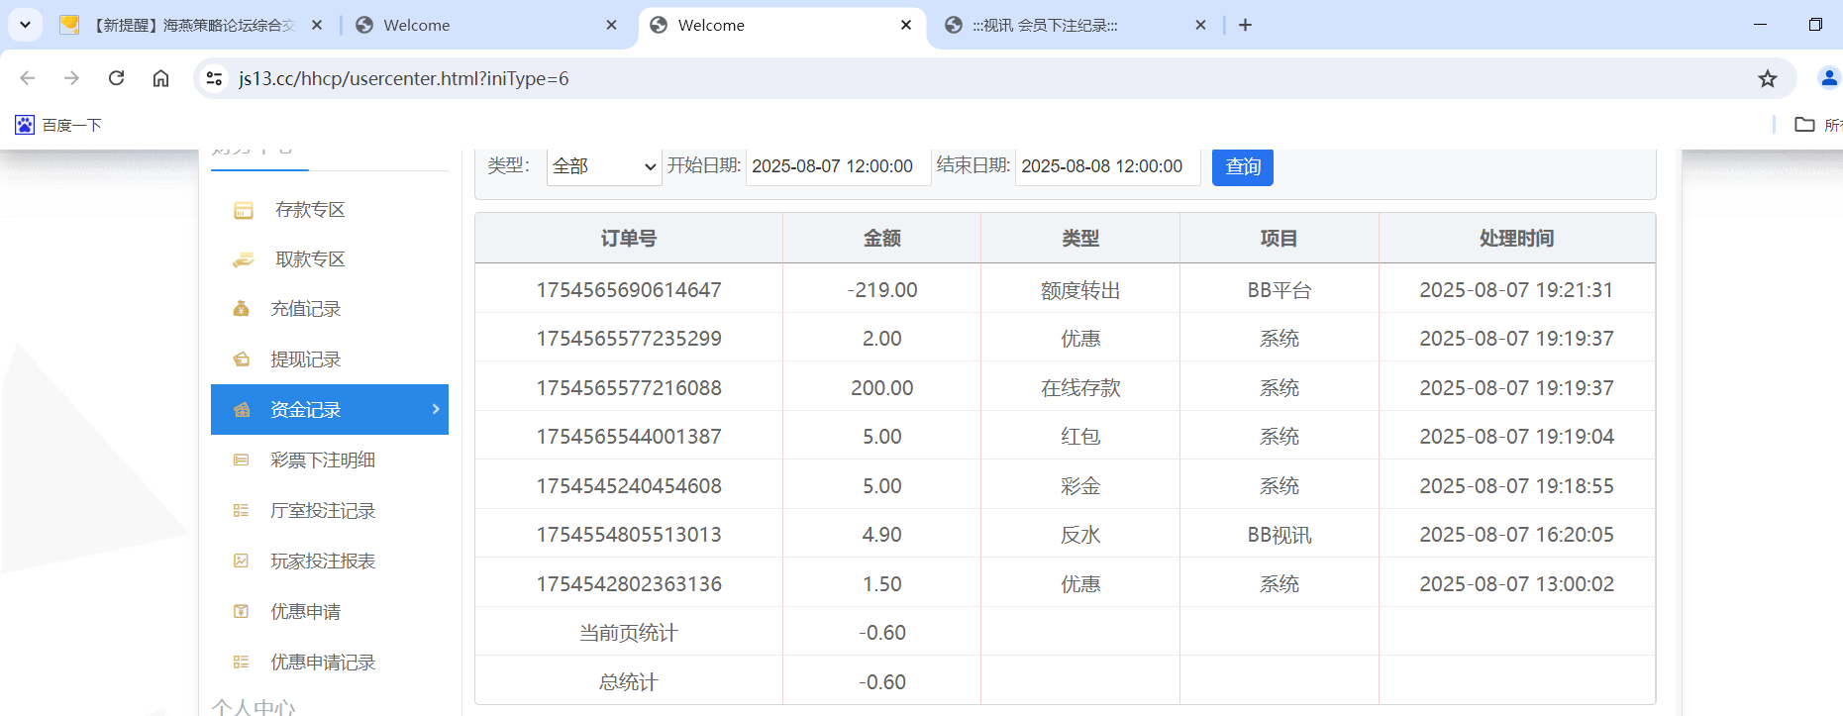Click the 彩票下注明细 sidebar icon
Viewport: 1843px width, 716px height.
pos(241,460)
